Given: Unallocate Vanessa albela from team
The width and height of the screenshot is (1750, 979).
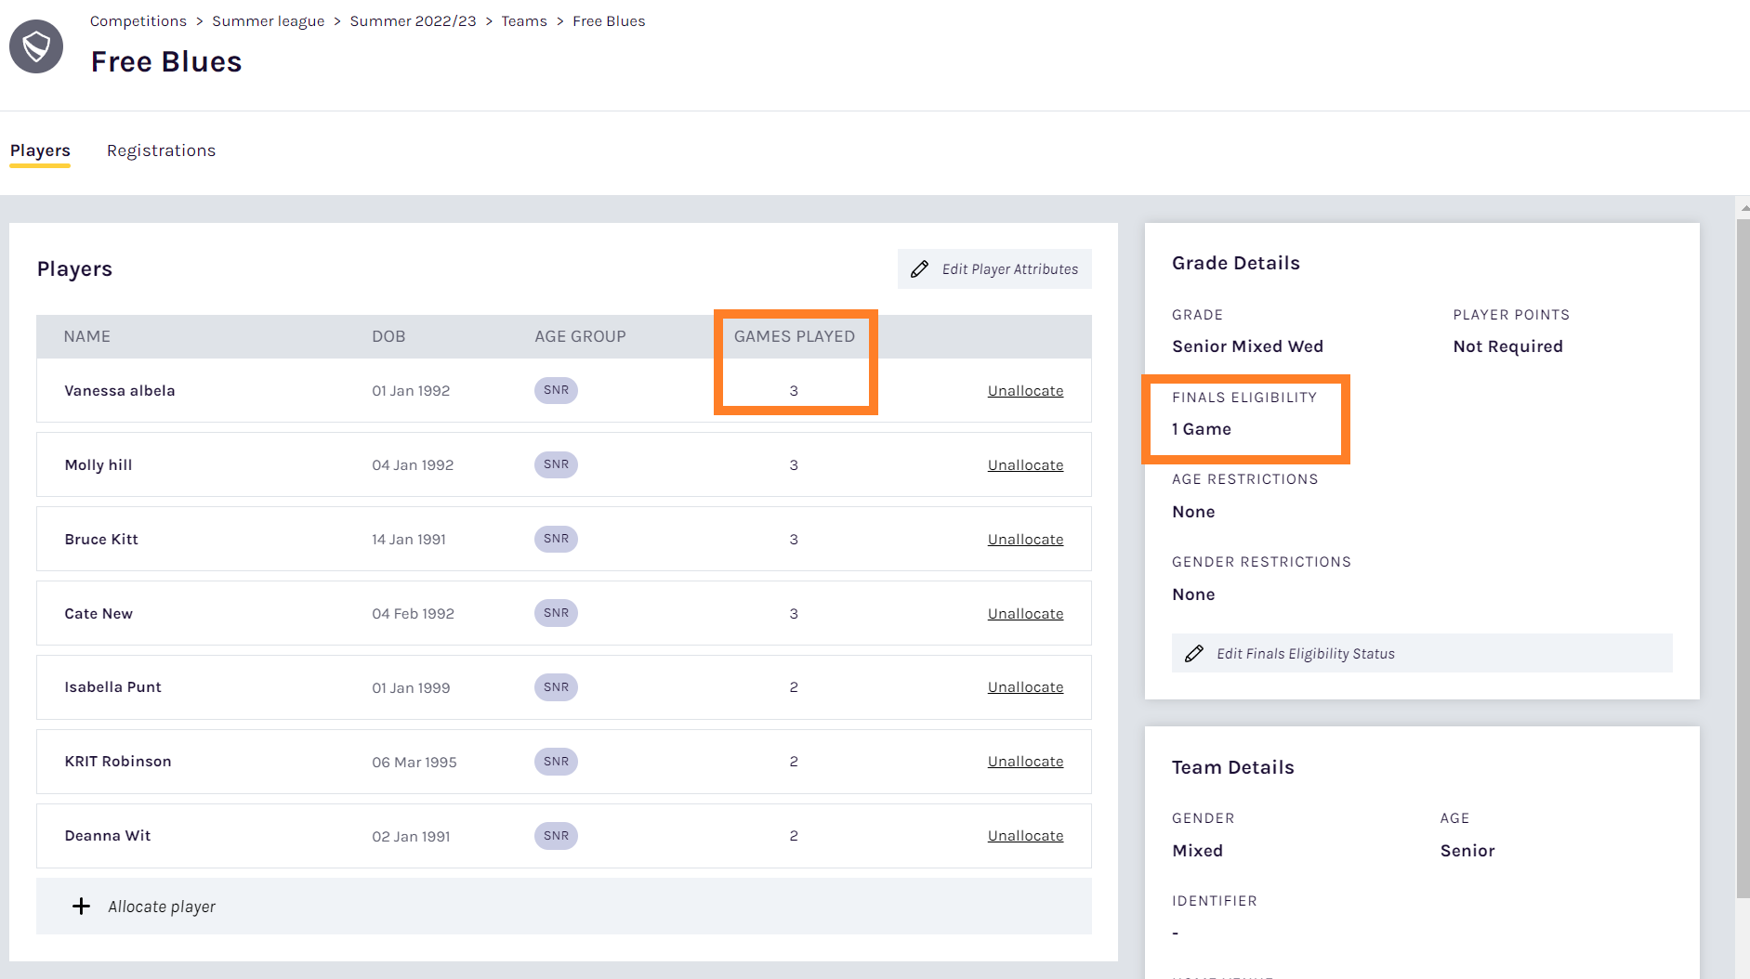Looking at the screenshot, I should click(1025, 391).
